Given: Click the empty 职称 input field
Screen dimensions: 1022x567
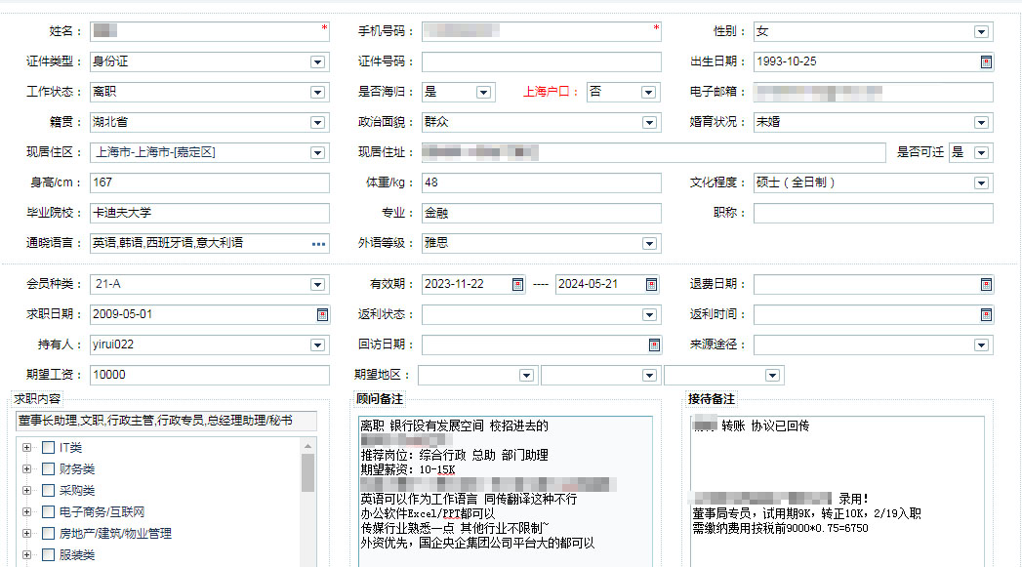Looking at the screenshot, I should tap(874, 213).
